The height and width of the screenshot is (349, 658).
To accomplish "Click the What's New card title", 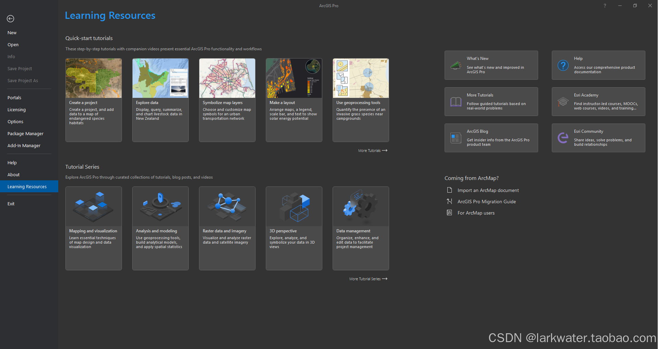I will pyautogui.click(x=477, y=59).
